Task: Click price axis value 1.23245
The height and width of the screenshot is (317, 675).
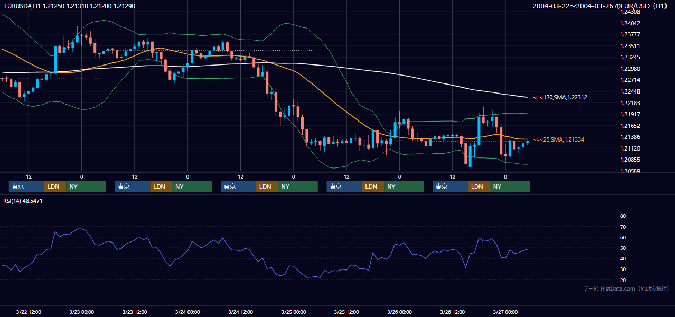Action: (x=630, y=57)
